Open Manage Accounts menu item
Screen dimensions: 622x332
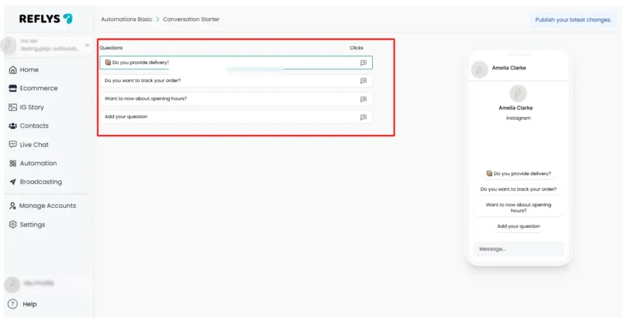(x=42, y=206)
